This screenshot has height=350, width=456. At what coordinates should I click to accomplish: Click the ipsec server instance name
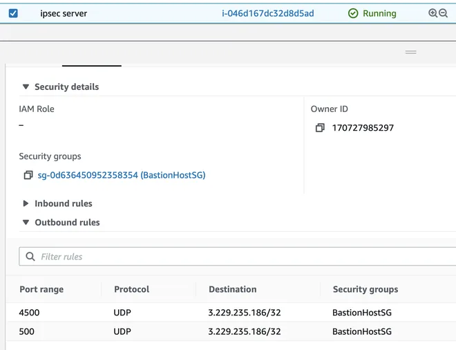64,13
